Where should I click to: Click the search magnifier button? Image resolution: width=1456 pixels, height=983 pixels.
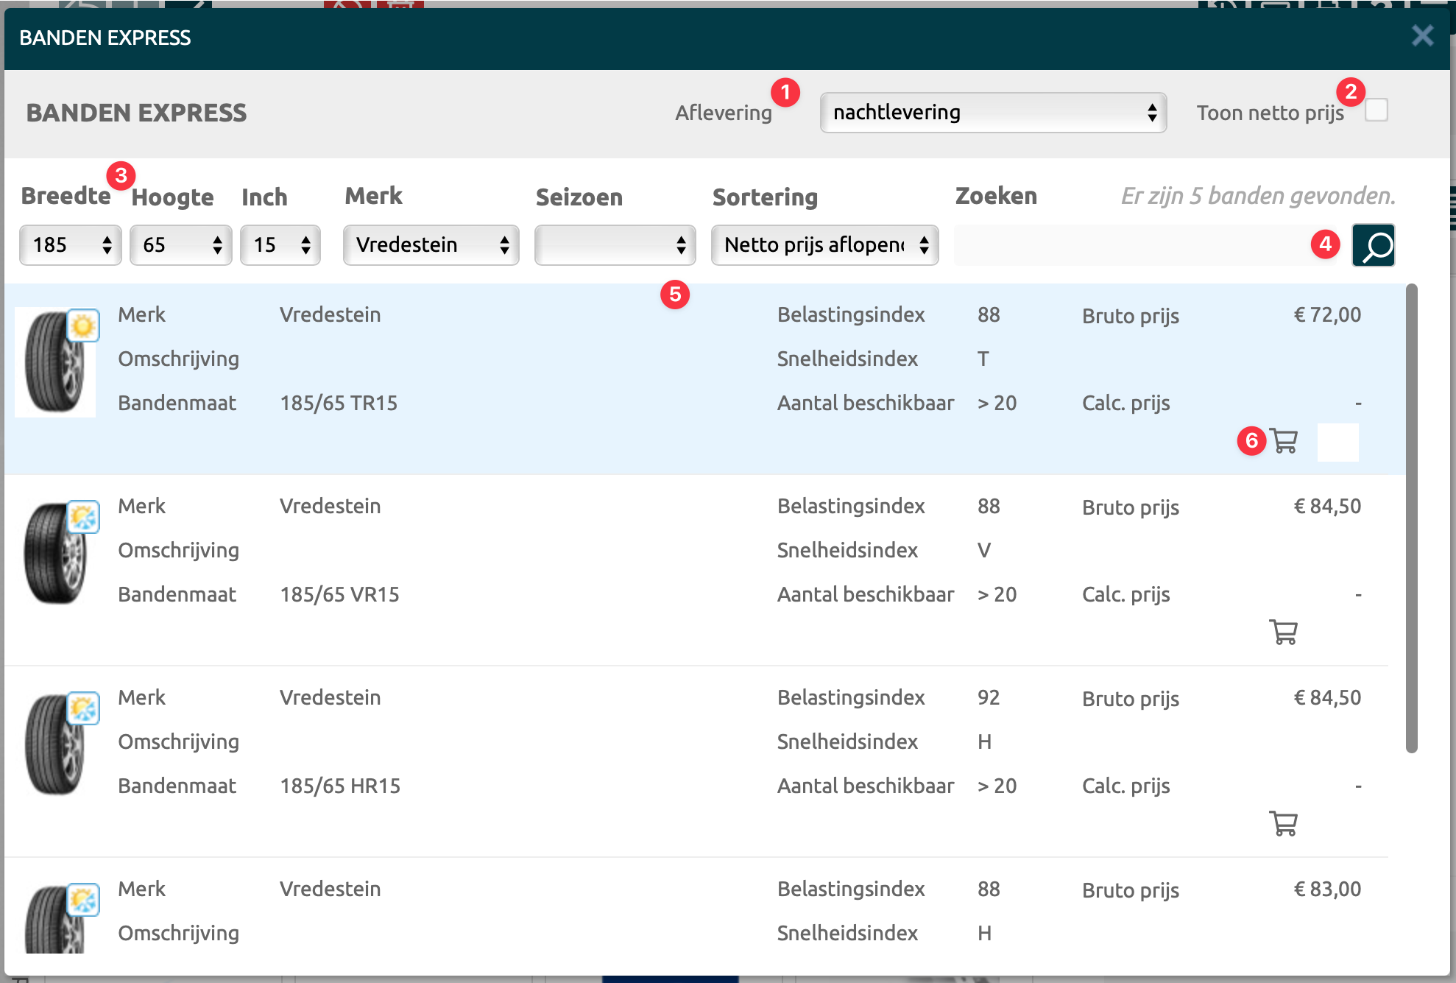click(x=1373, y=245)
